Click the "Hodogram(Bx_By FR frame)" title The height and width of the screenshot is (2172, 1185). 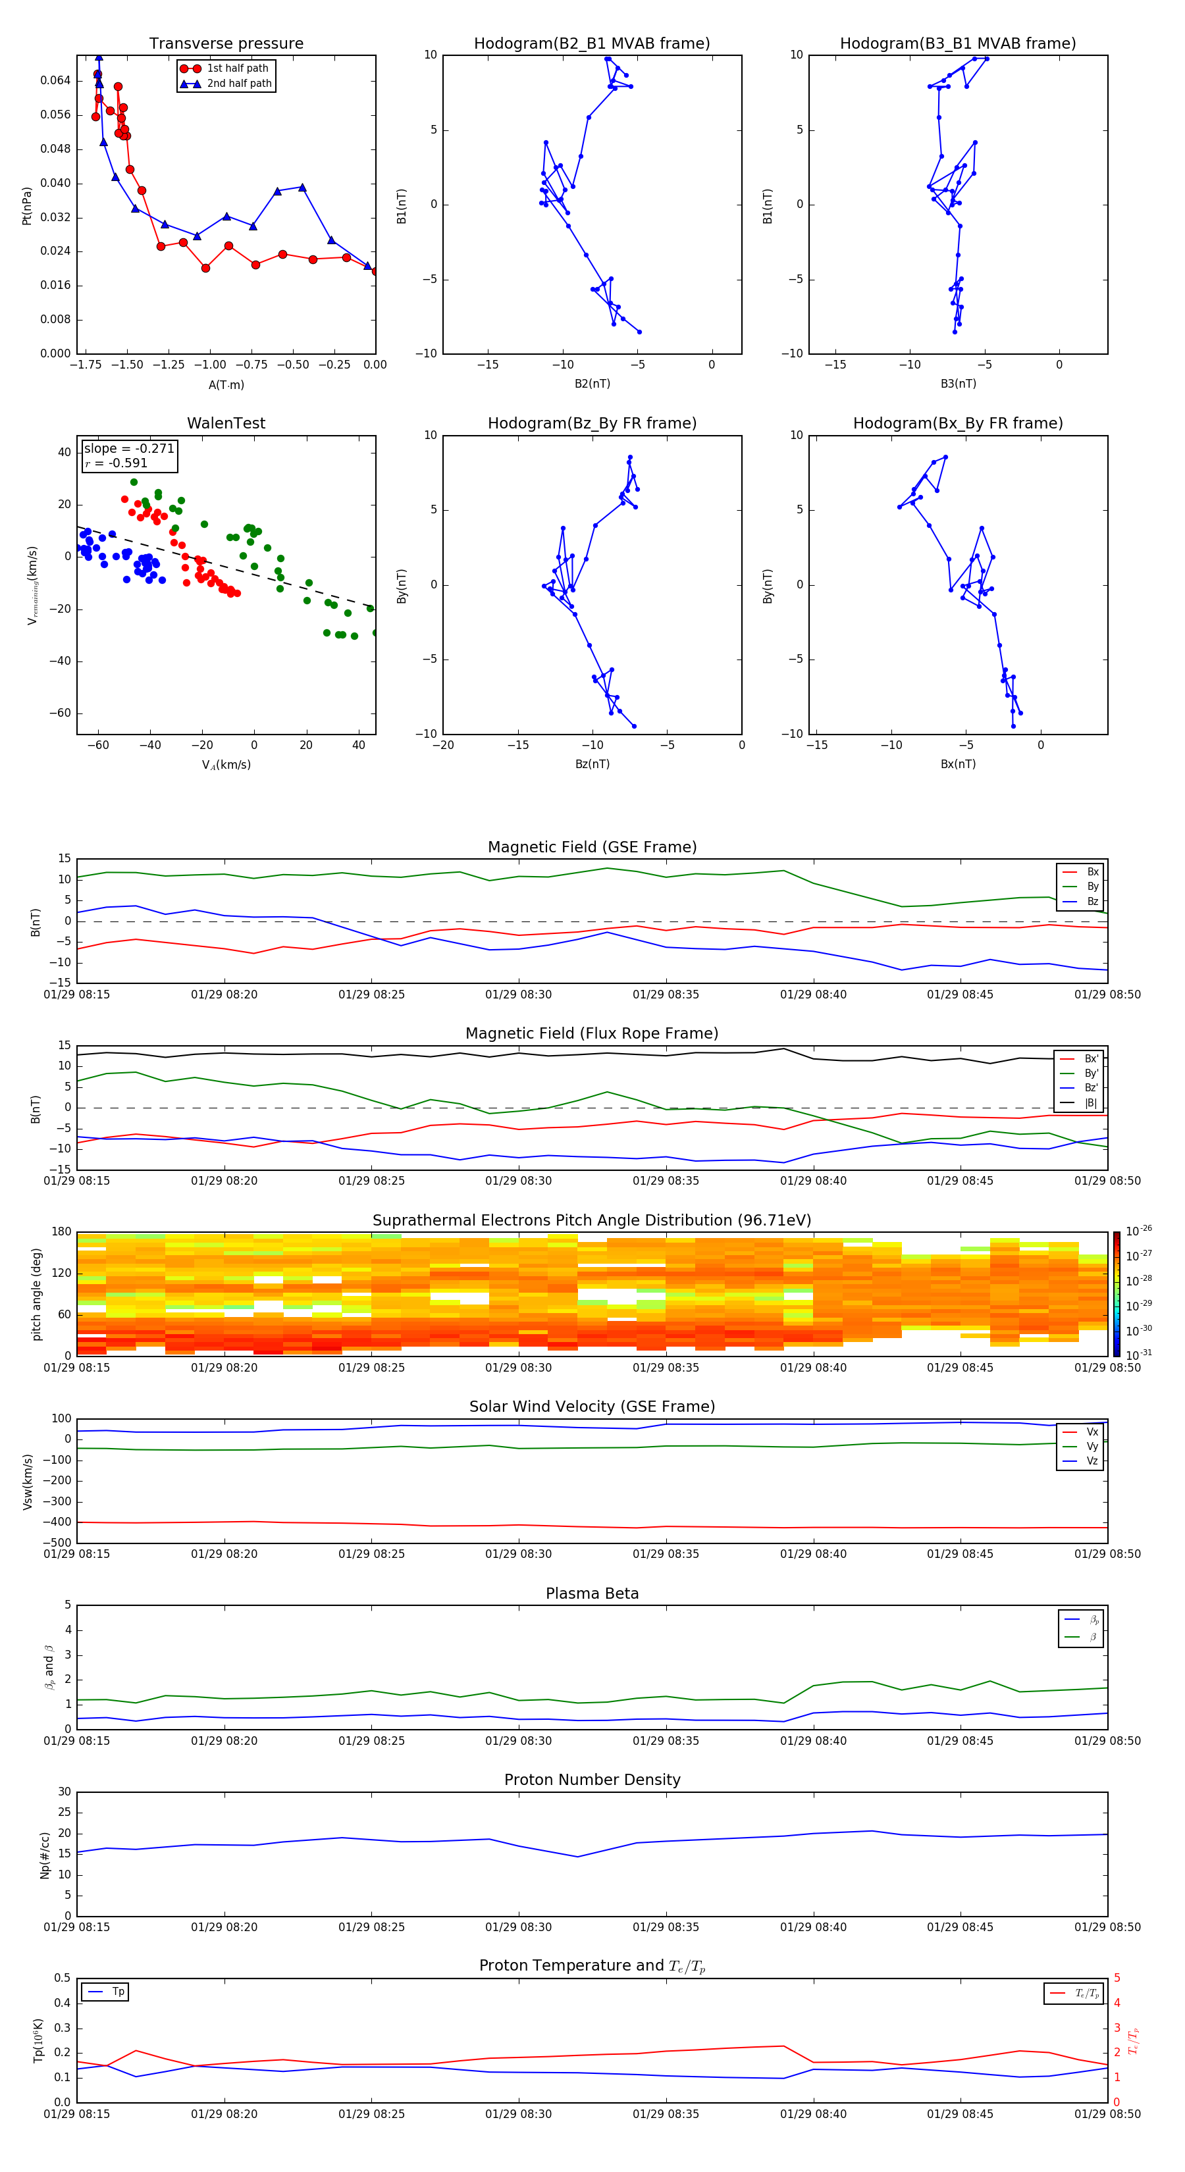point(958,423)
